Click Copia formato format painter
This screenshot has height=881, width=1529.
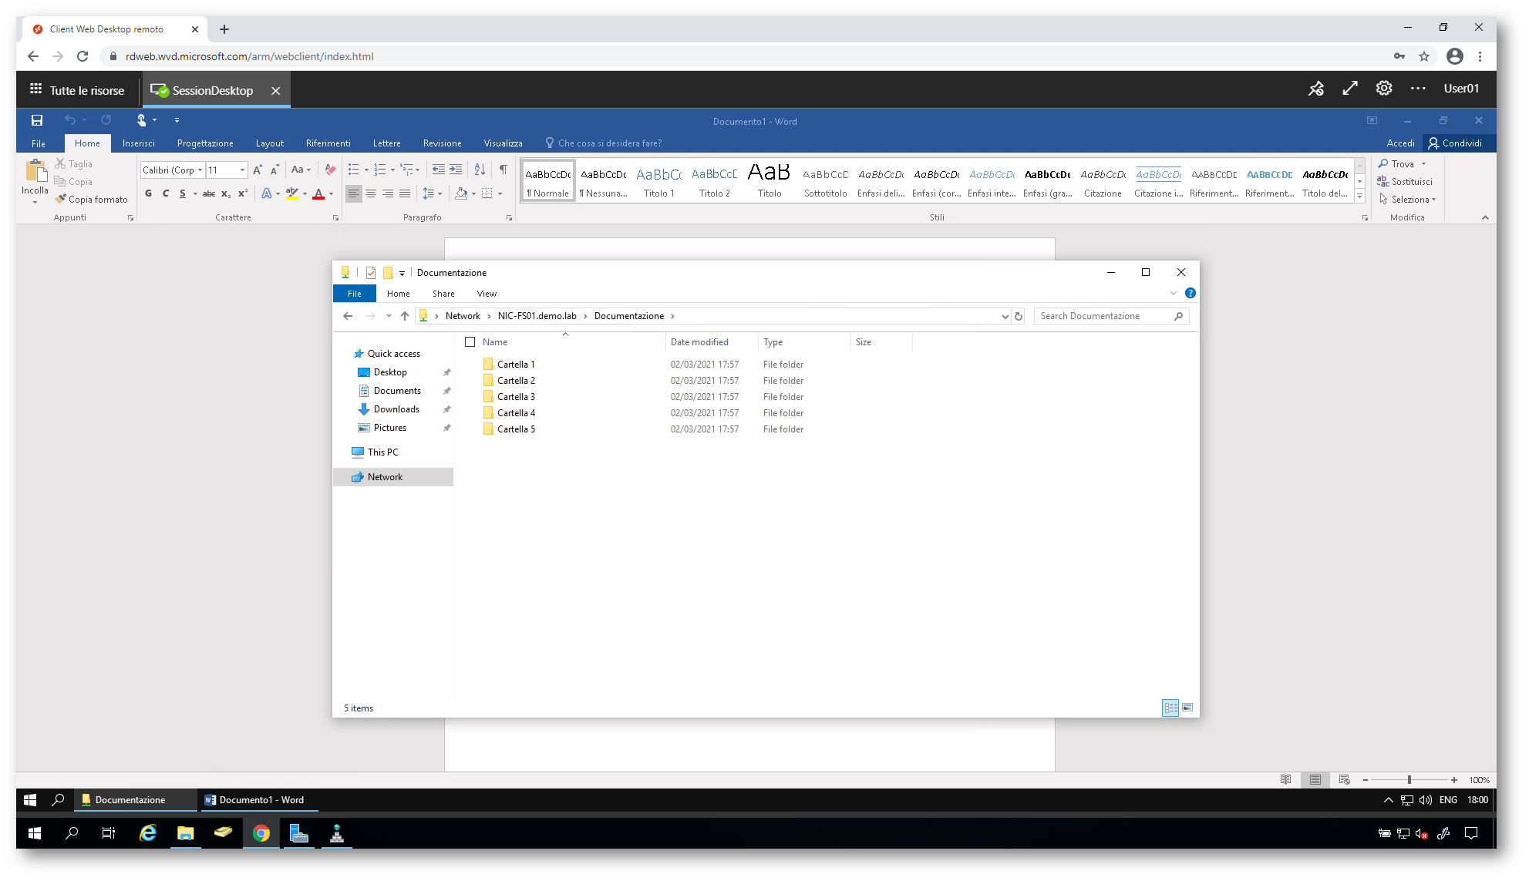tap(92, 200)
